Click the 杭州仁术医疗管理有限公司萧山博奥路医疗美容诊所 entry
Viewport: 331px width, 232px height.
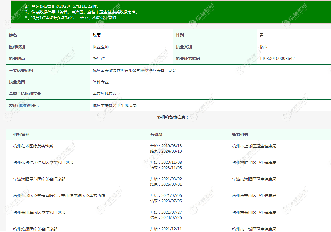(x=59, y=196)
